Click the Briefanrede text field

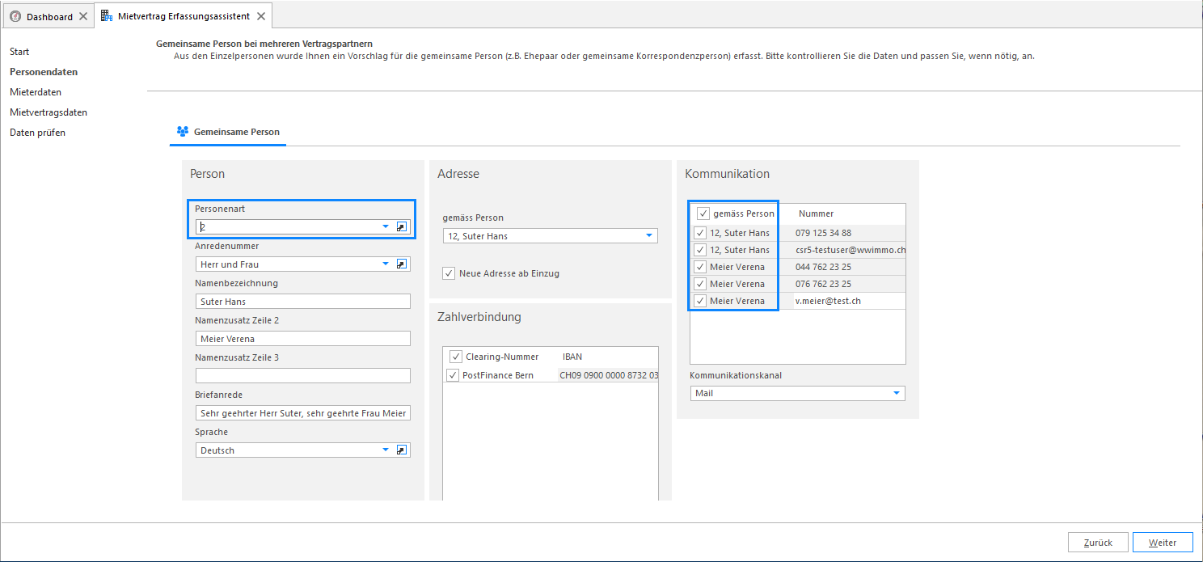click(303, 413)
